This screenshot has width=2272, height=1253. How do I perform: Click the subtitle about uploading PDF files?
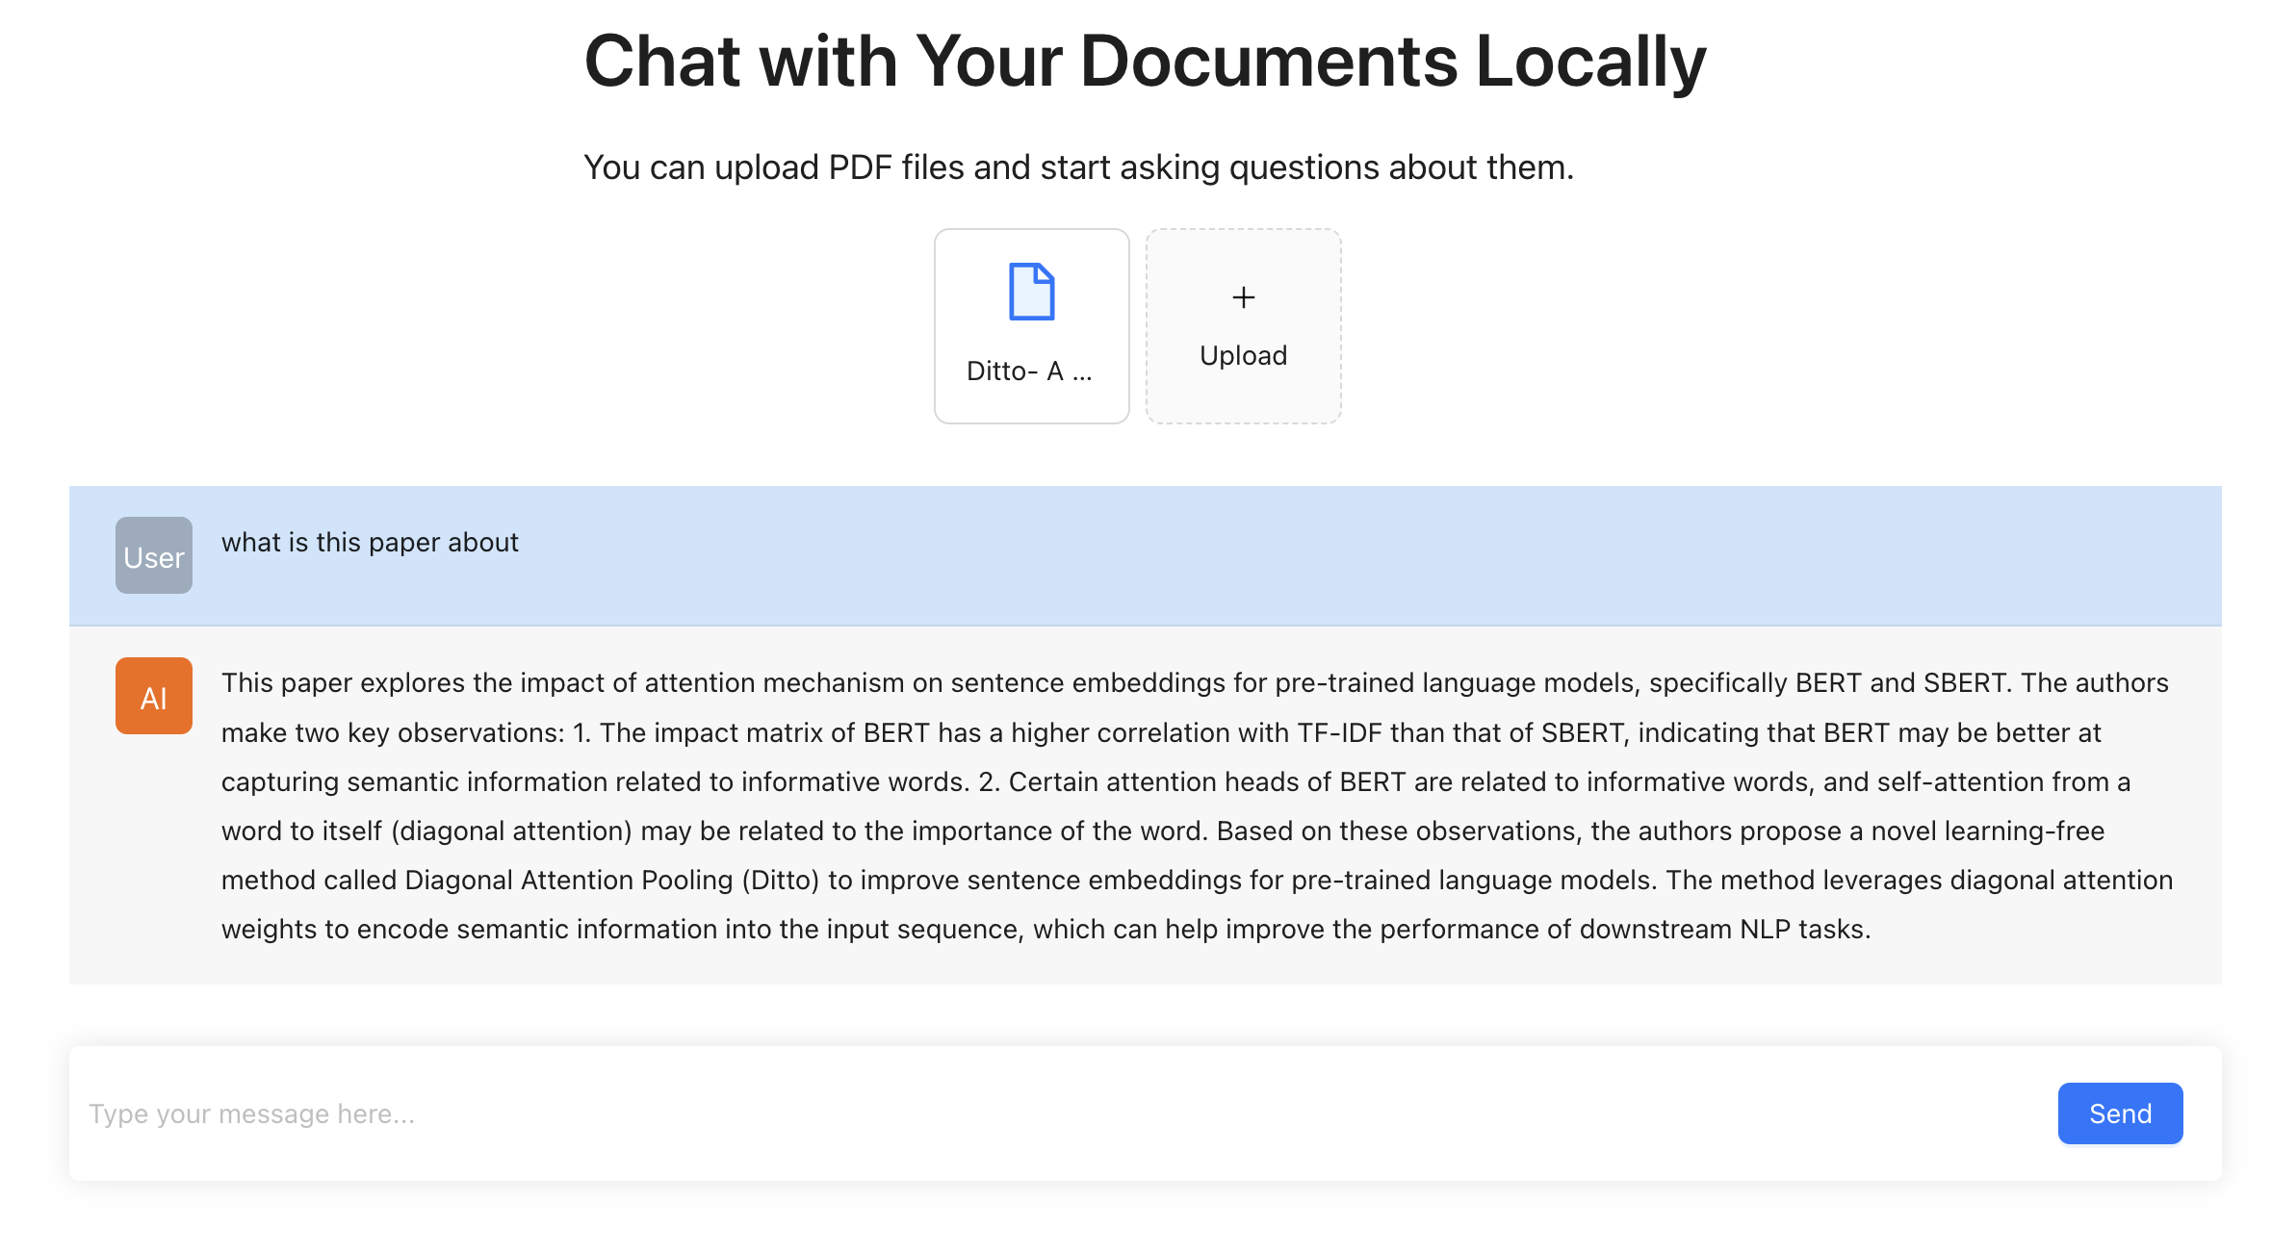tap(1078, 167)
